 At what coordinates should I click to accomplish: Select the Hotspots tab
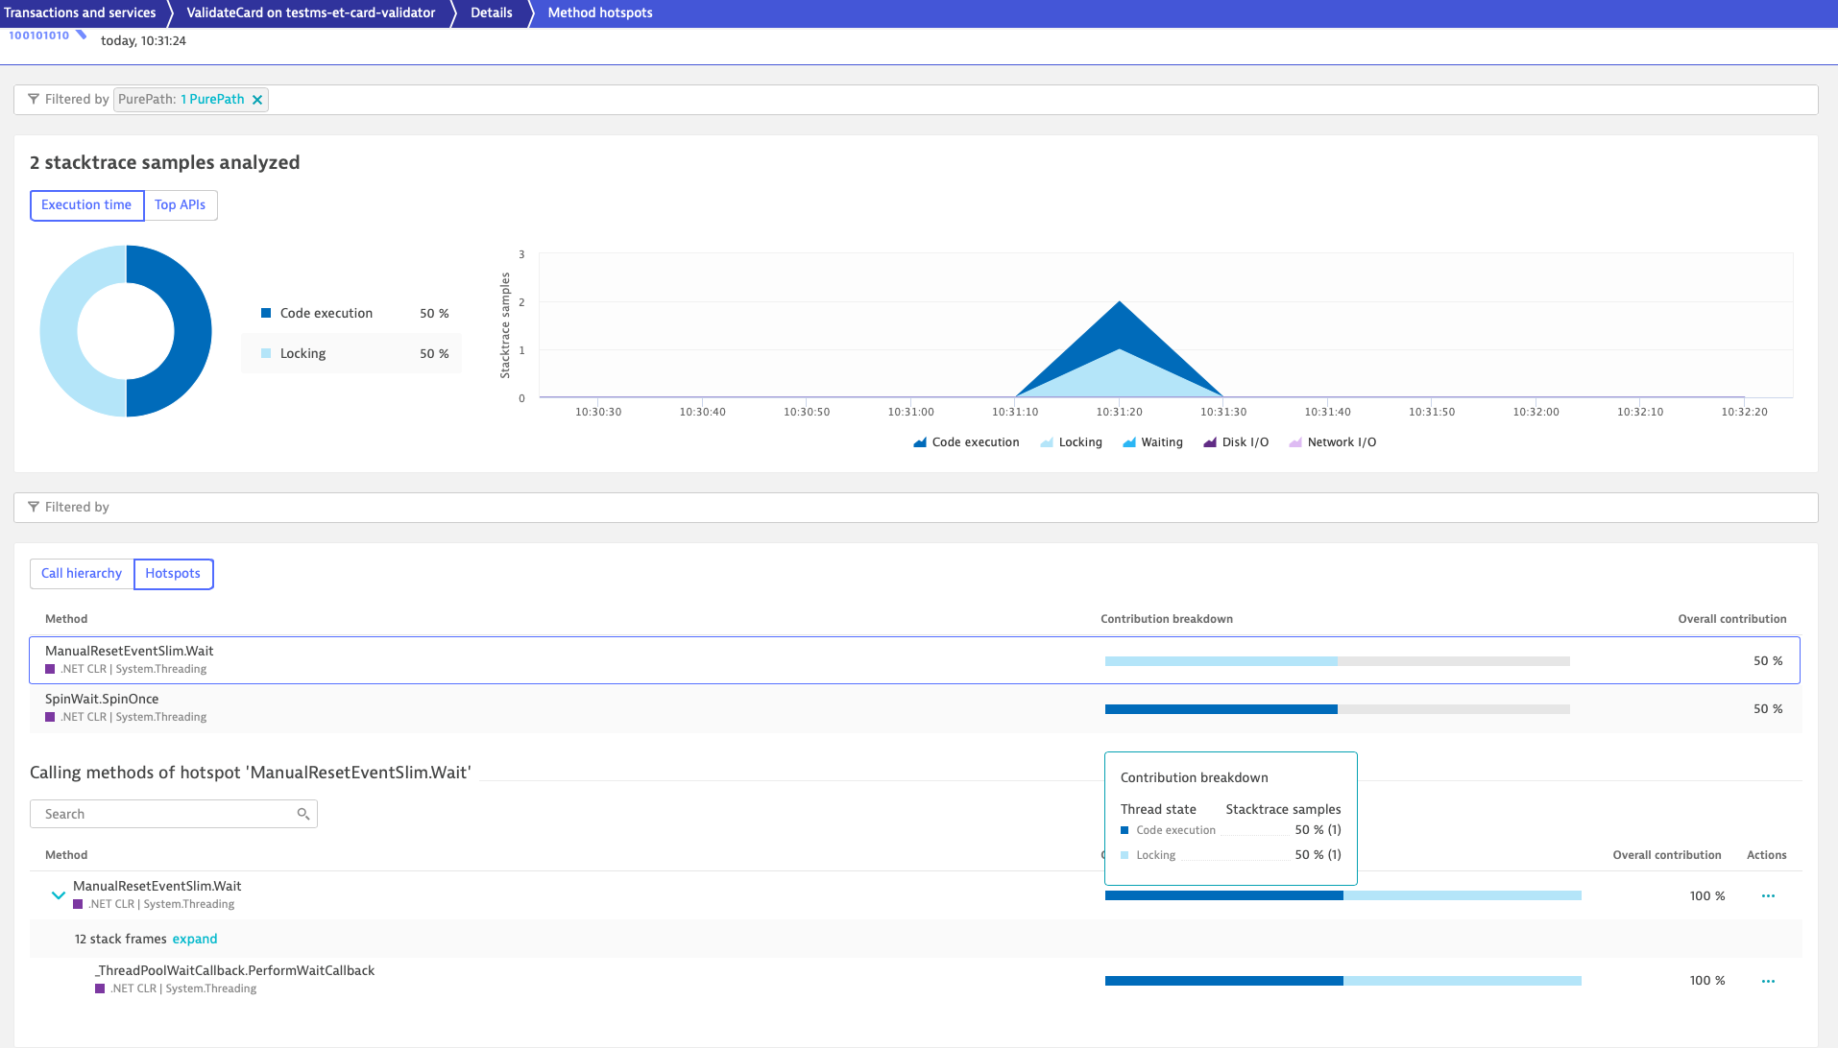point(173,574)
